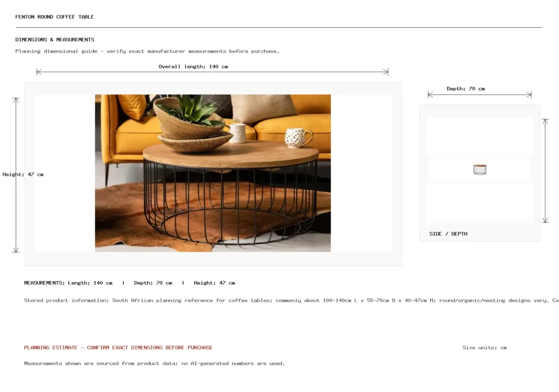Click the "Planning dimensional guide" subtitle line

coord(147,51)
